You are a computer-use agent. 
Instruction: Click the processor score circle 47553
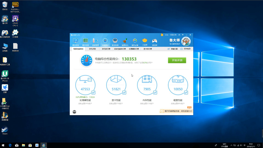click(x=85, y=85)
